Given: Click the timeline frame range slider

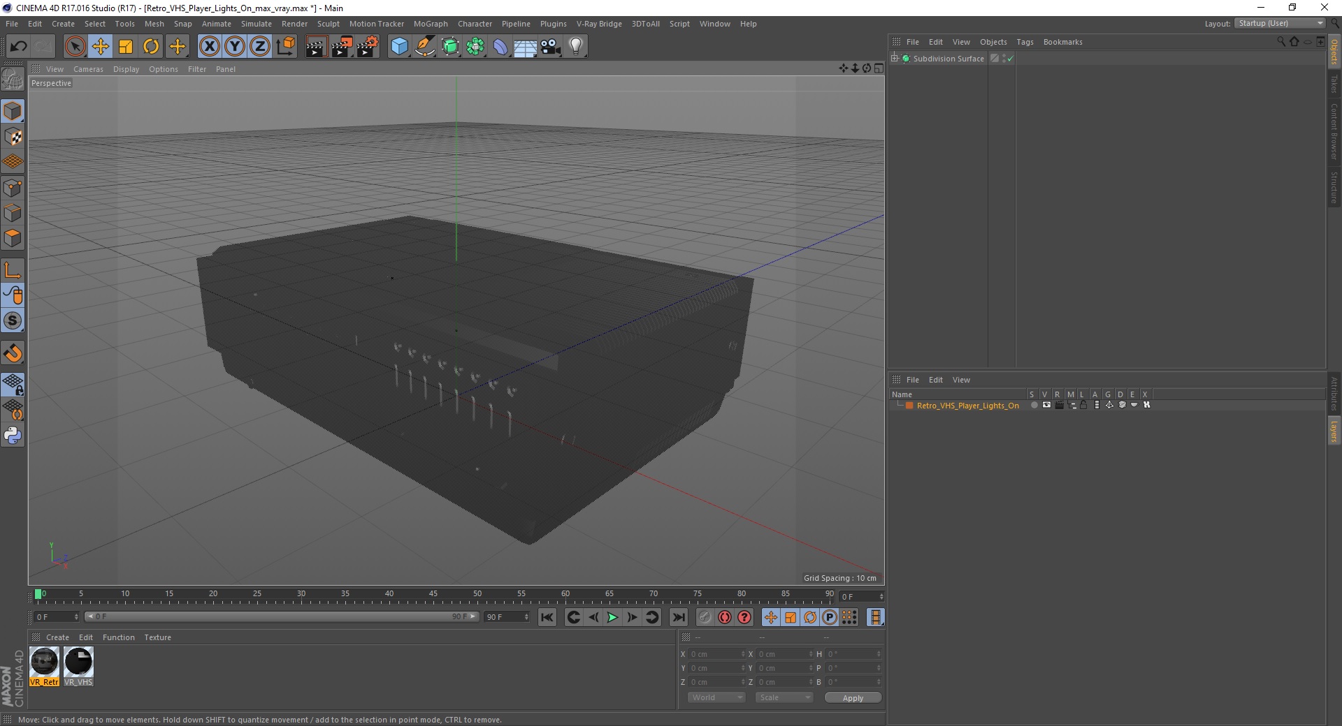Looking at the screenshot, I should coord(281,616).
